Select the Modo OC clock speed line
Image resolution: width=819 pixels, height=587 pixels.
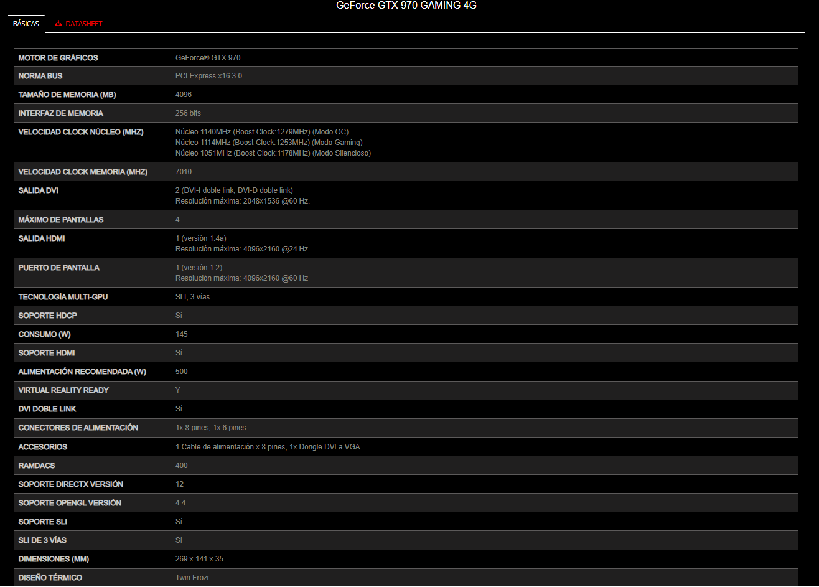coord(262,132)
